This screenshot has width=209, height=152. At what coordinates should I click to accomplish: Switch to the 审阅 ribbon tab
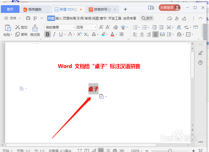[x=88, y=18]
